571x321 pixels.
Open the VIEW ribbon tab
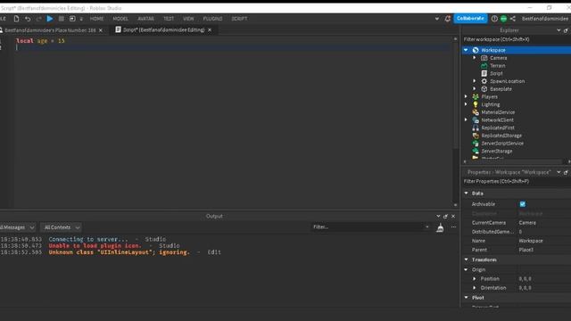[x=188, y=19]
